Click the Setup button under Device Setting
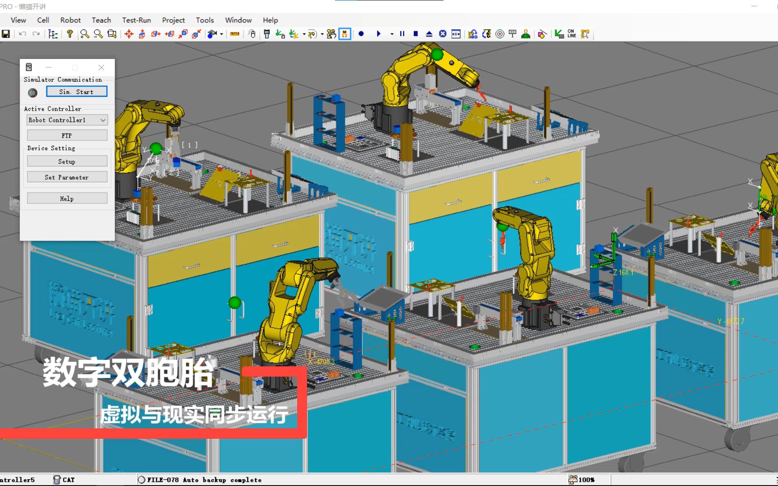This screenshot has height=486, width=778. coord(67,162)
